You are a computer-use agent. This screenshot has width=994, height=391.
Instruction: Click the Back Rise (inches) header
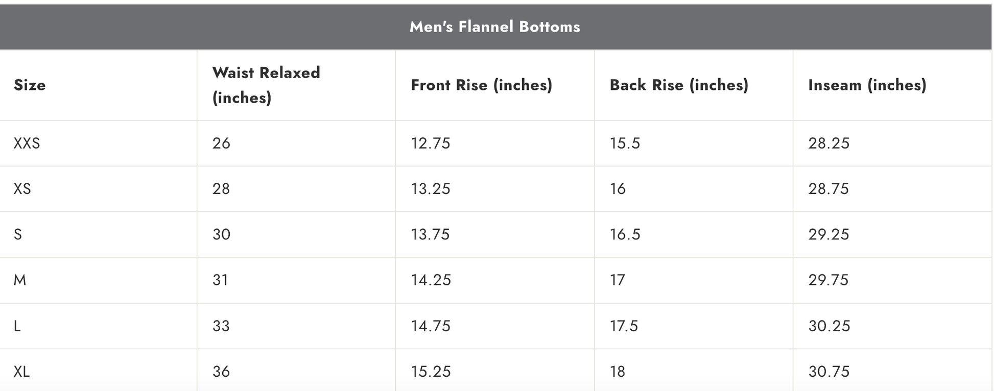click(x=679, y=85)
